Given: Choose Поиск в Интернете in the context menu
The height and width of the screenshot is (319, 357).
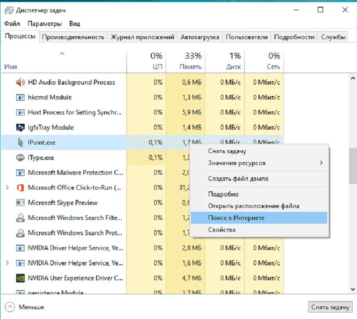Looking at the screenshot, I should [x=259, y=218].
